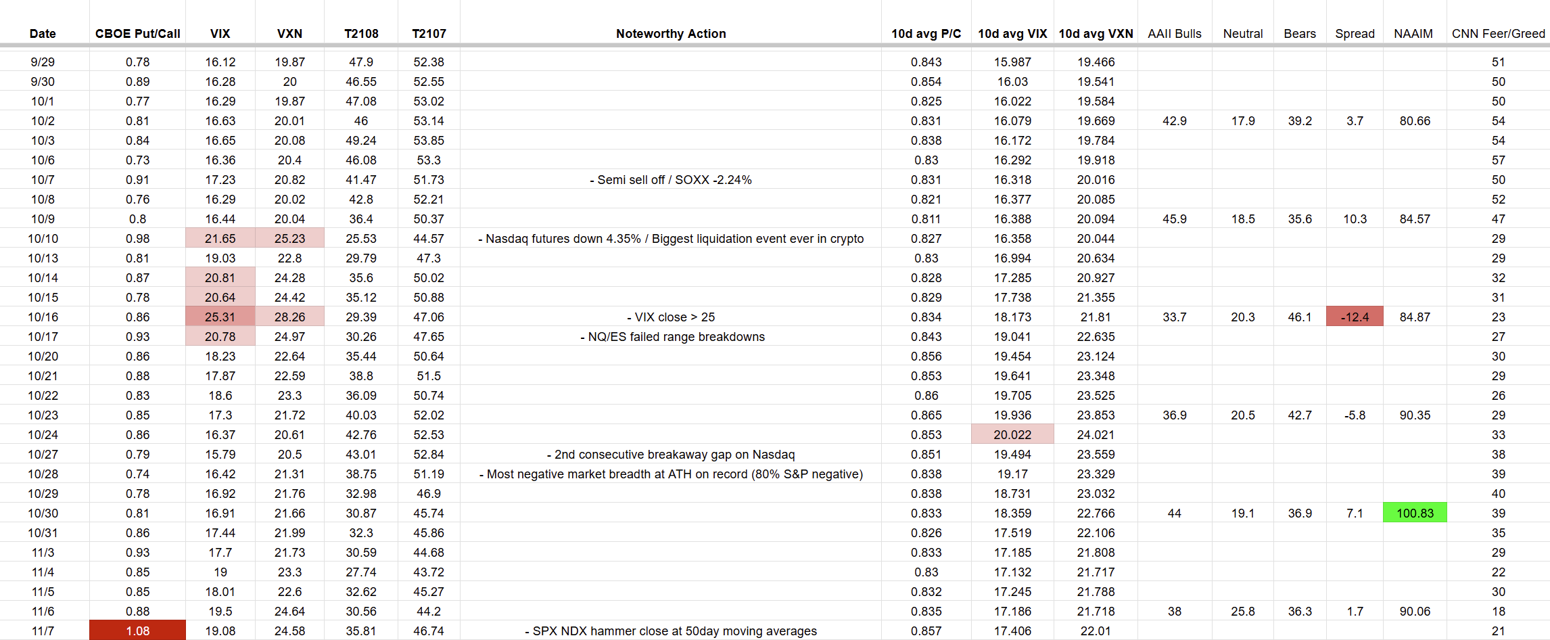Select the AAII Bulls 33.7 cell
The width and height of the screenshot is (1550, 640).
(1175, 317)
